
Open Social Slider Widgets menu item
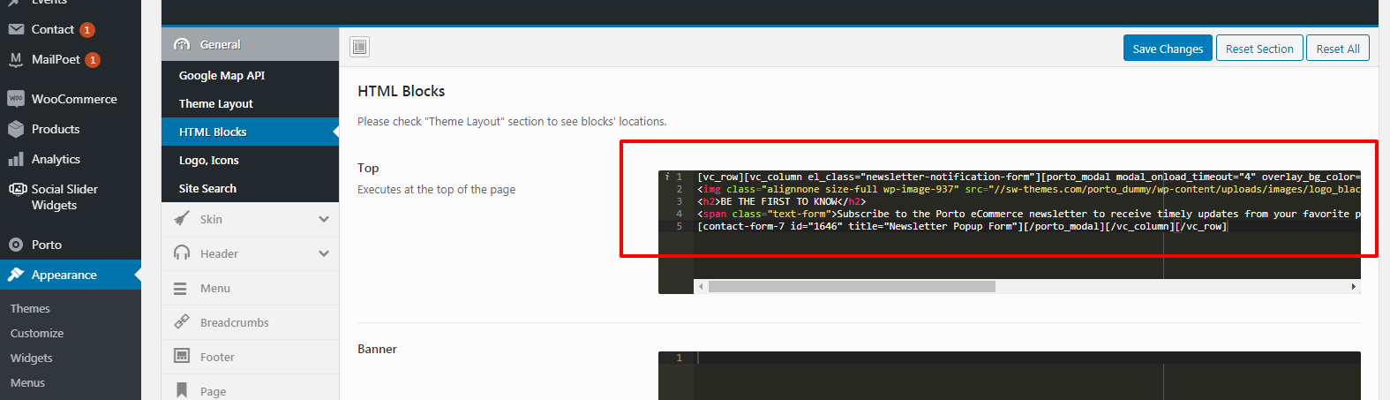(x=71, y=197)
